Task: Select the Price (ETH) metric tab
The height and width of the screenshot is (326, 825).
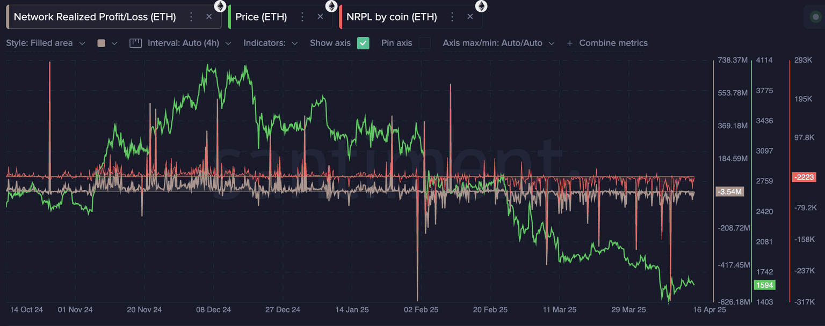Action: [262, 17]
